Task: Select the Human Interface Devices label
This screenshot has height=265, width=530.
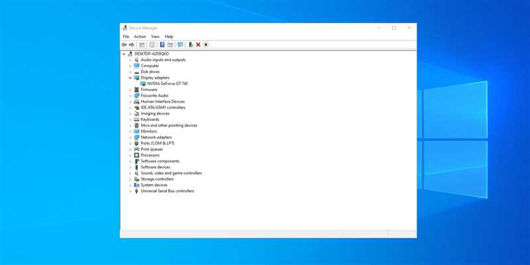Action: coord(163,101)
